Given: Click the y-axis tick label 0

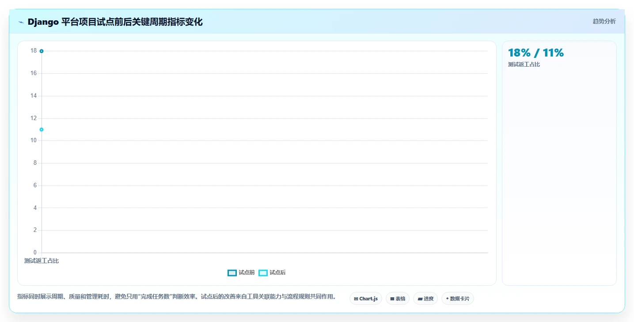Looking at the screenshot, I should [35, 253].
